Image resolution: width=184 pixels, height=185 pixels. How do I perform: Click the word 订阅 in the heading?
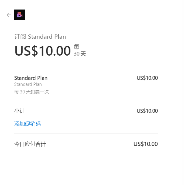[x=20, y=37]
